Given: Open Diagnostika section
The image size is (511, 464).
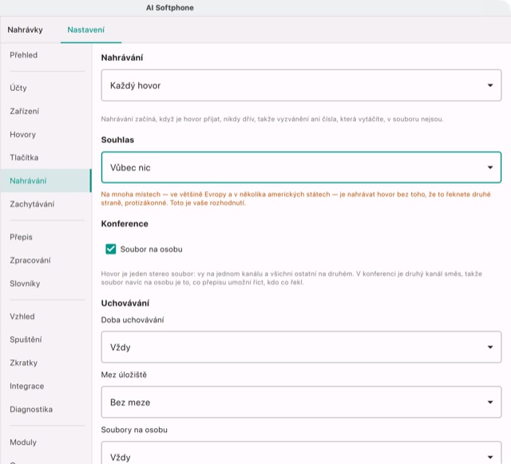Looking at the screenshot, I should coord(46,409).
